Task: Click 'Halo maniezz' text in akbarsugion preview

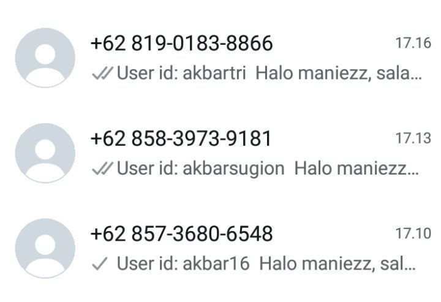Action: tap(350, 168)
